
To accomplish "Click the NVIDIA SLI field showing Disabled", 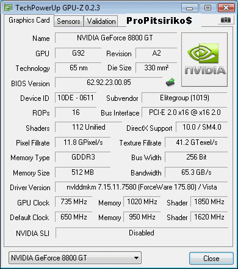I will [142, 233].
